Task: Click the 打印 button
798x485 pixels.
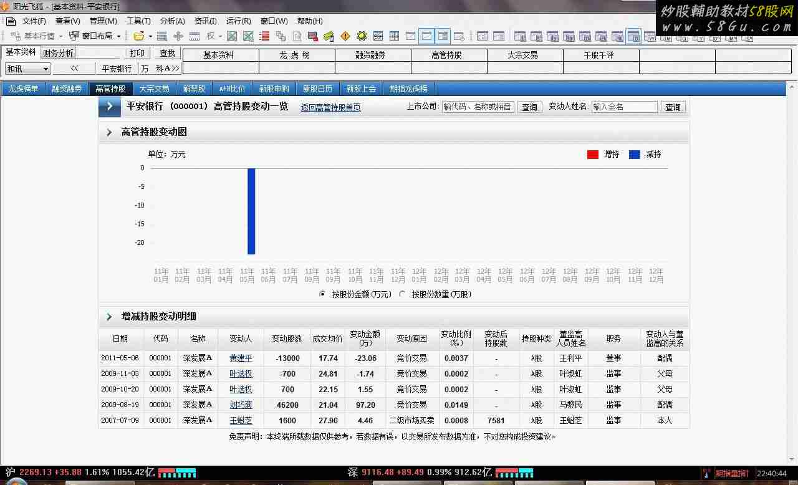Action: pyautogui.click(x=137, y=54)
